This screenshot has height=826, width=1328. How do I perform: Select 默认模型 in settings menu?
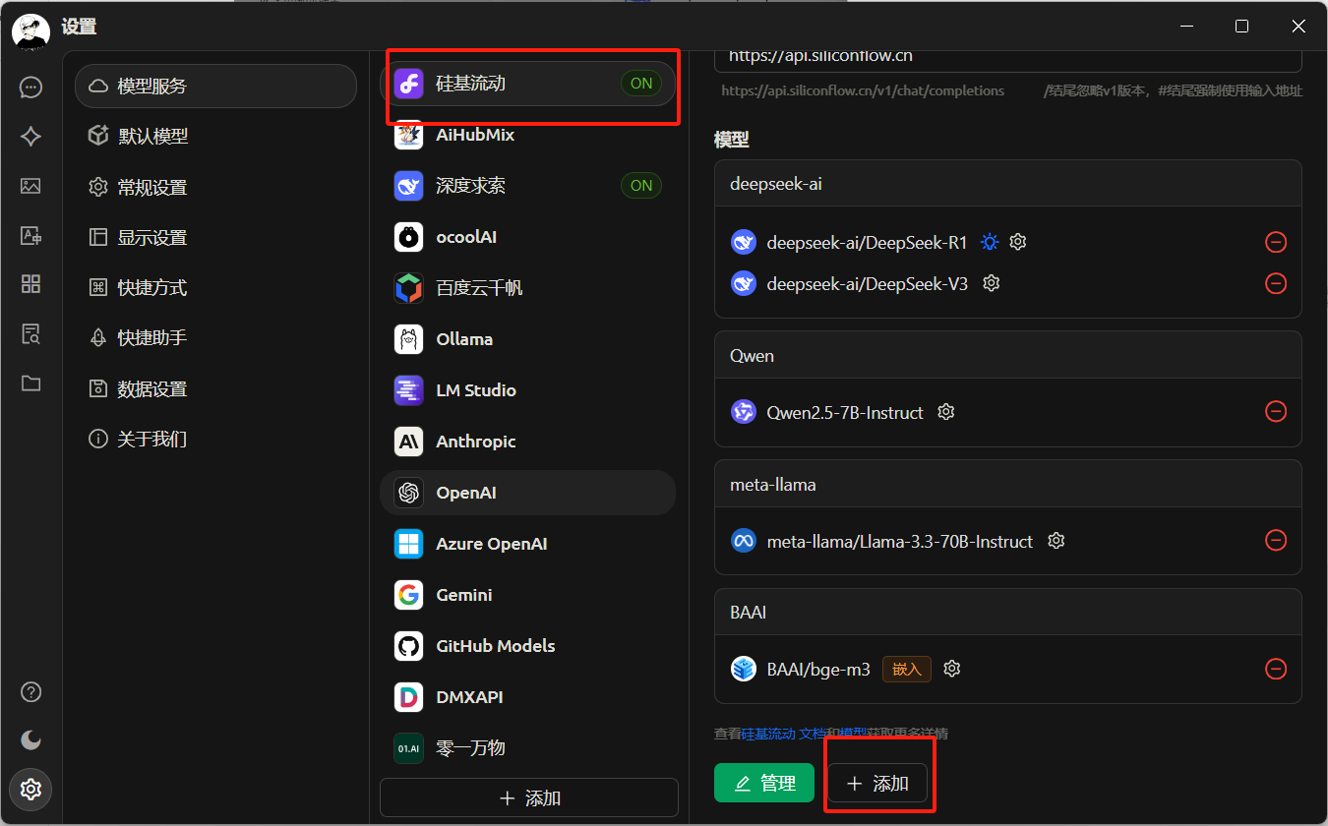click(152, 137)
